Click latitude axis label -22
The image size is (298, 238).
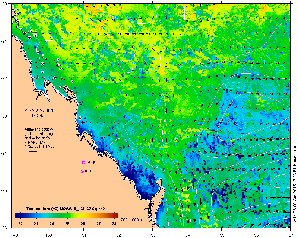coord(4,78)
